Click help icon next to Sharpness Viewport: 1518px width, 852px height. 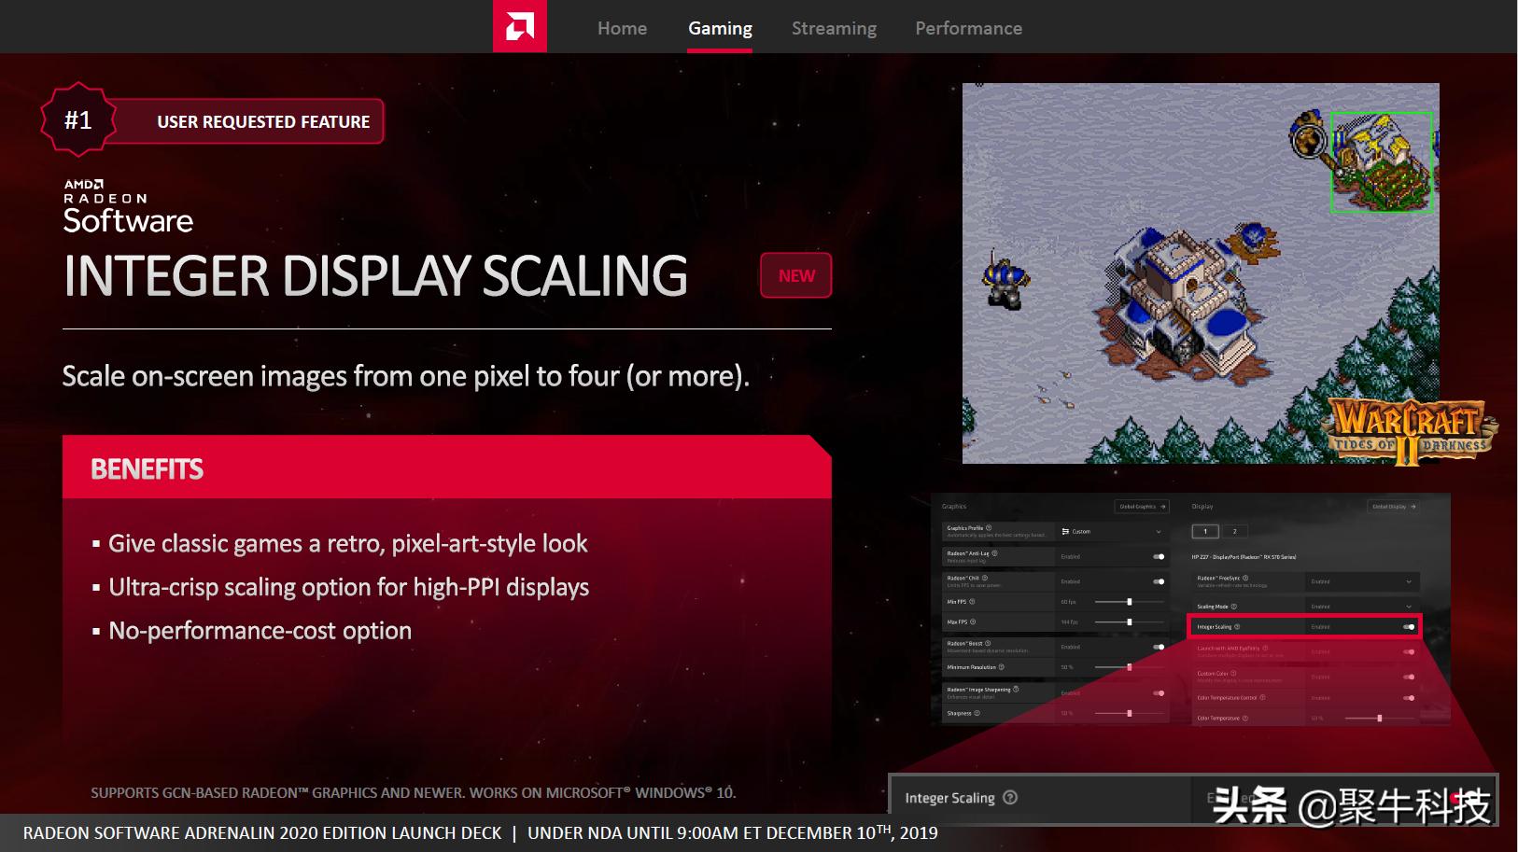(977, 713)
